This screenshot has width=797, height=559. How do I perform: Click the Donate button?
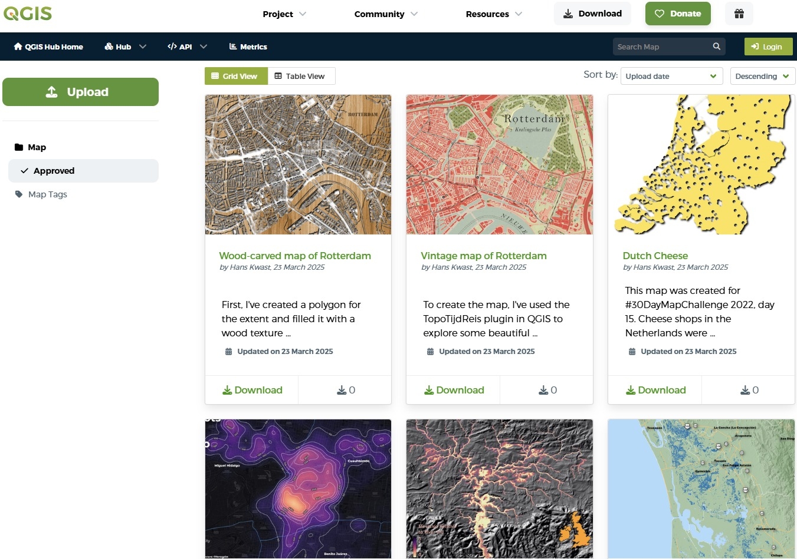[x=678, y=14]
